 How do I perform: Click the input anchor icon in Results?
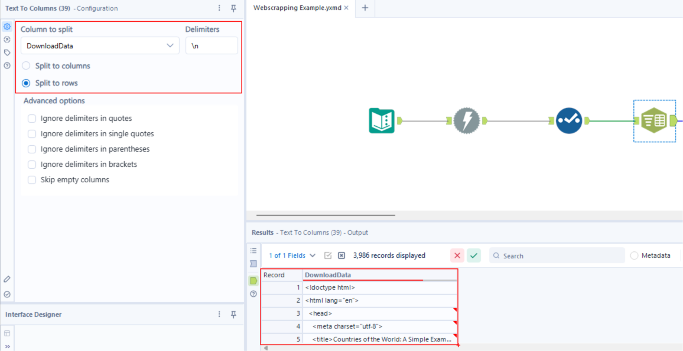(x=253, y=264)
